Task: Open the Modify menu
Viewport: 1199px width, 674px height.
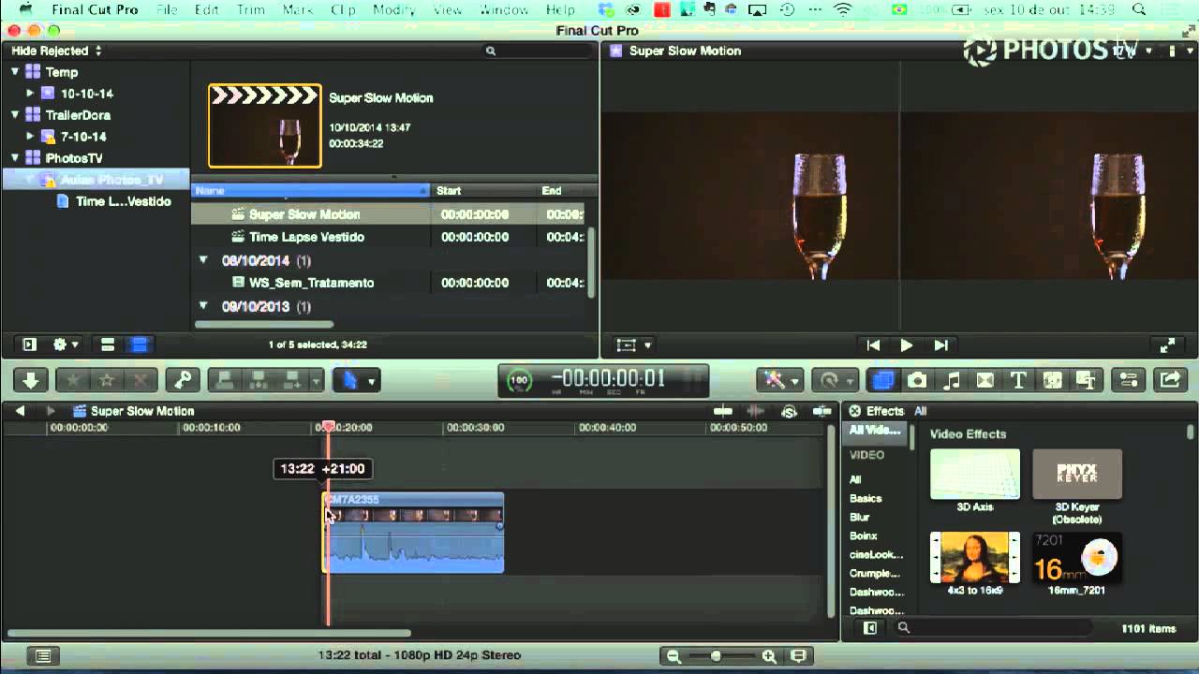Action: (393, 9)
